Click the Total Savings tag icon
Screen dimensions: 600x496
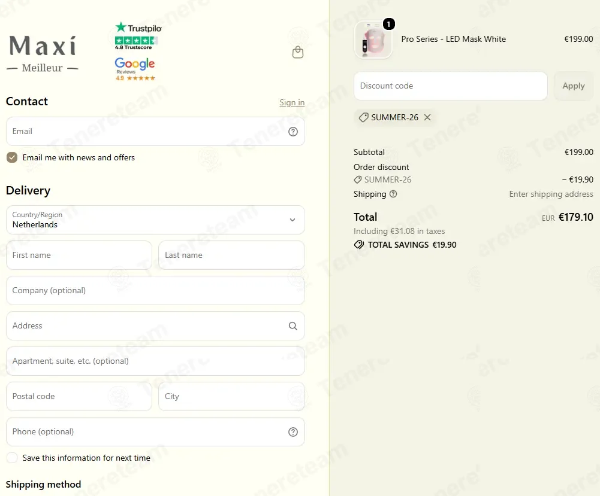(359, 245)
